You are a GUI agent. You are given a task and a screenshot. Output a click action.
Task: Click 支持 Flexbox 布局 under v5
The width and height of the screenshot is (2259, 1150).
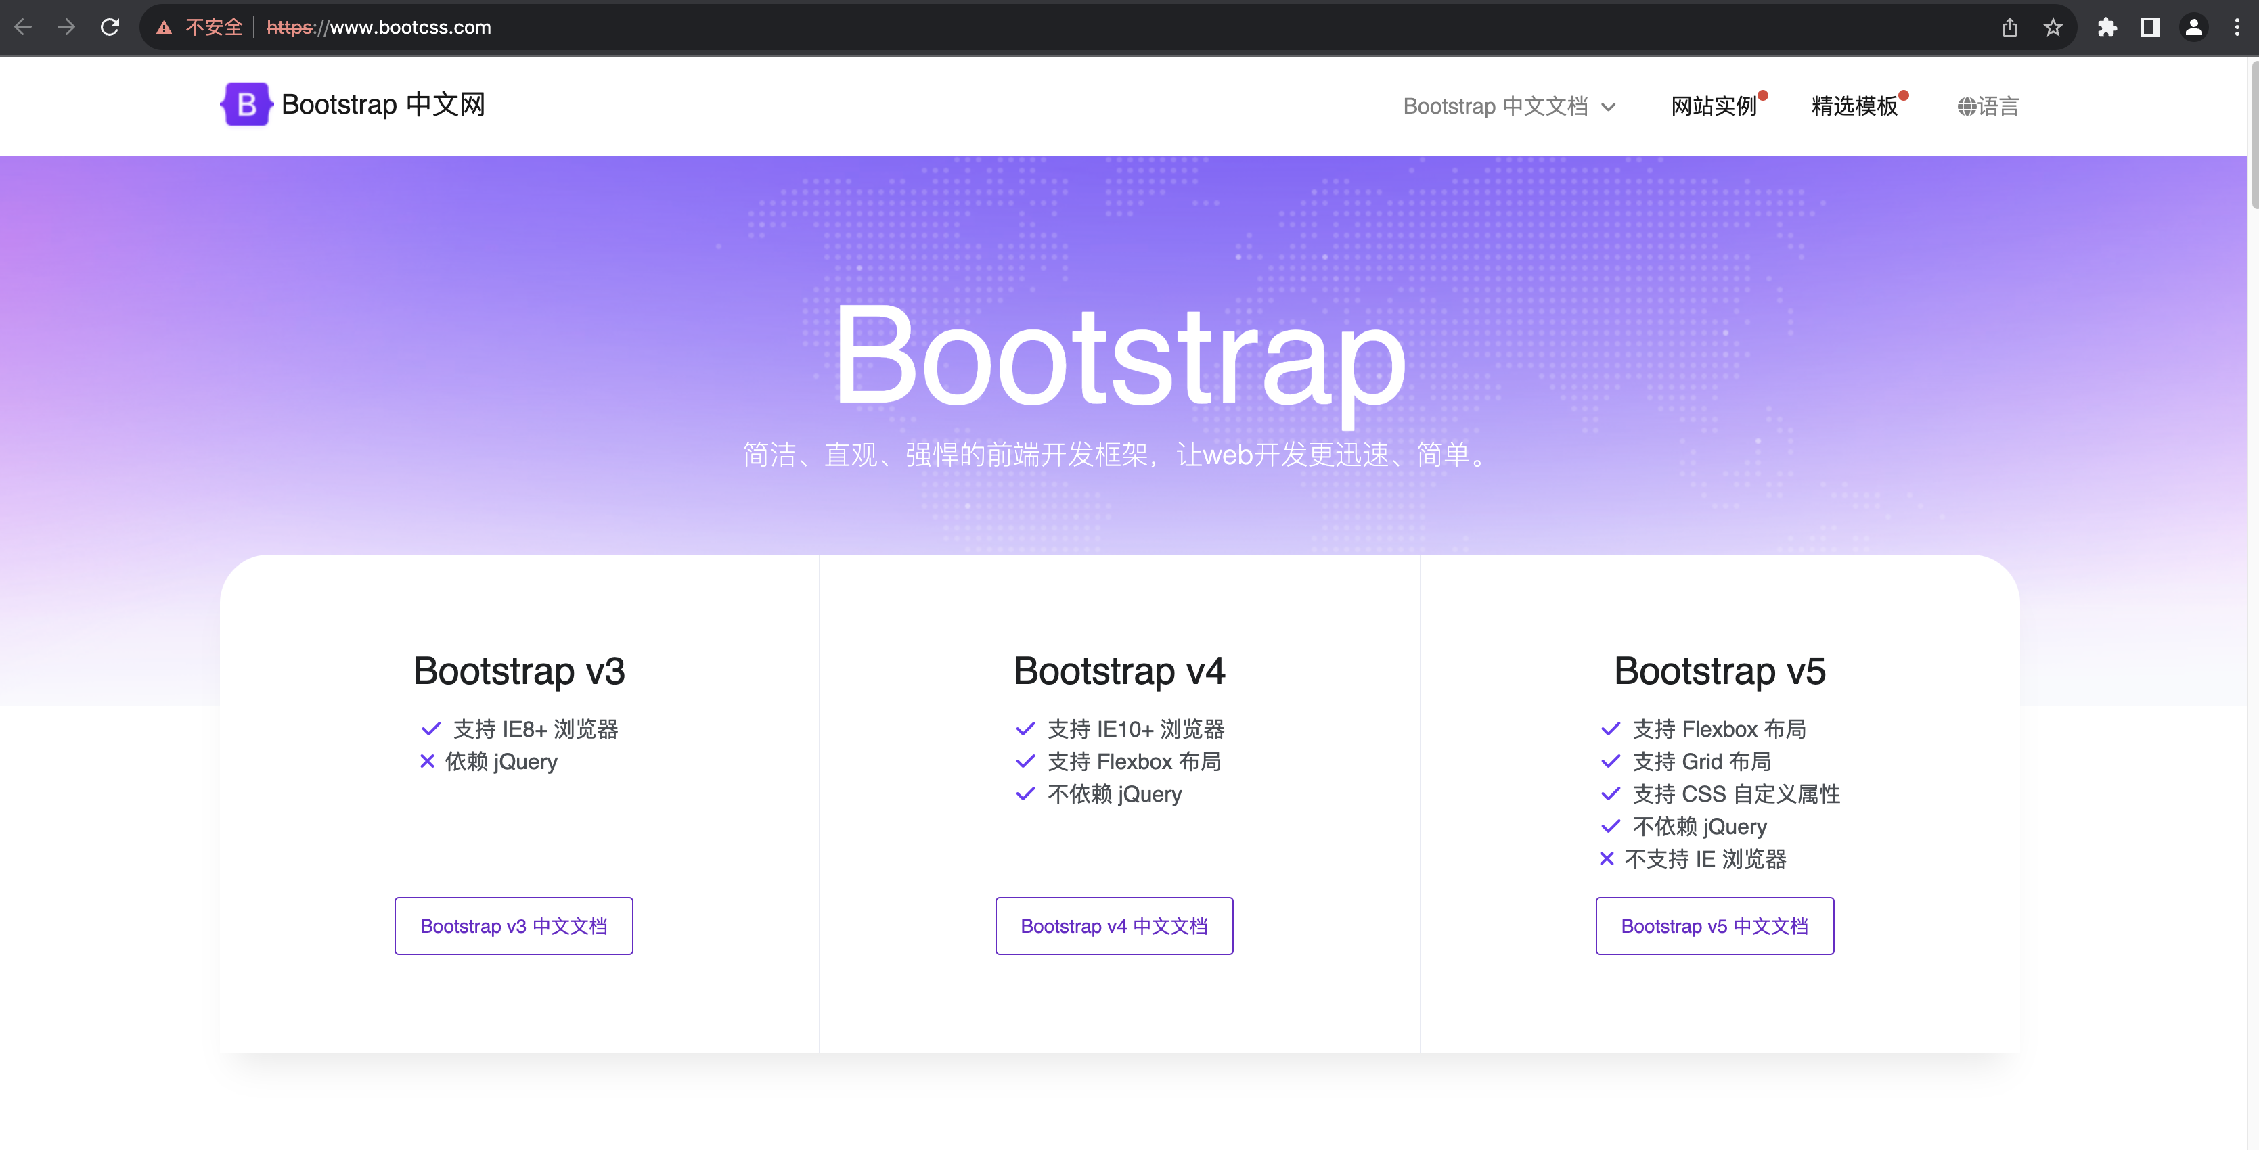tap(1719, 729)
